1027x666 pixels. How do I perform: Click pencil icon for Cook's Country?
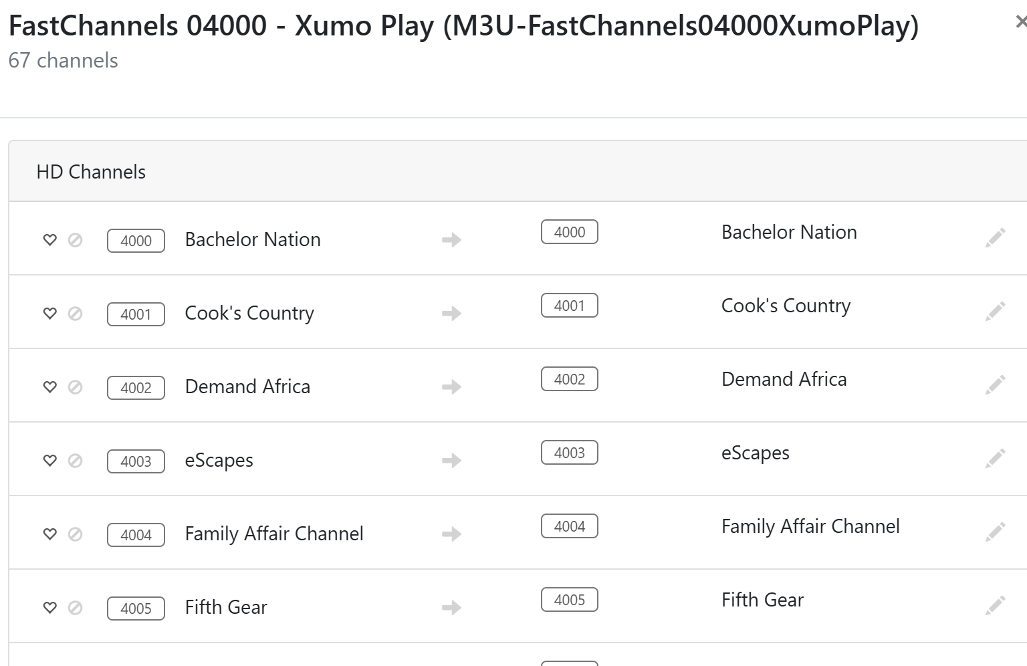[995, 312]
